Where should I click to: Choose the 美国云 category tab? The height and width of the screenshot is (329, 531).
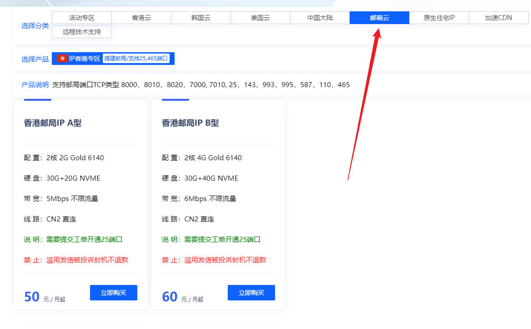click(260, 18)
